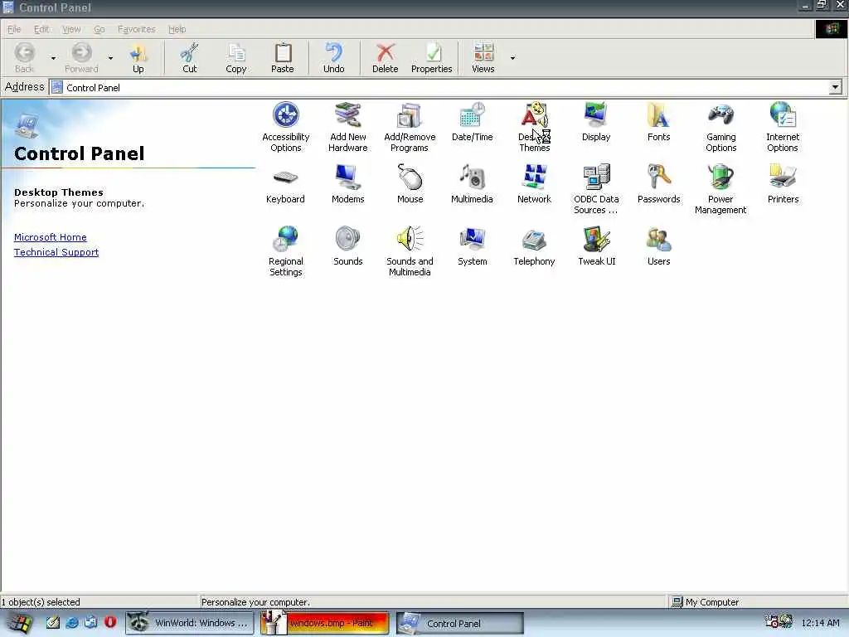Switch to WinWorld taskbar window
The height and width of the screenshot is (637, 849).
click(x=190, y=623)
